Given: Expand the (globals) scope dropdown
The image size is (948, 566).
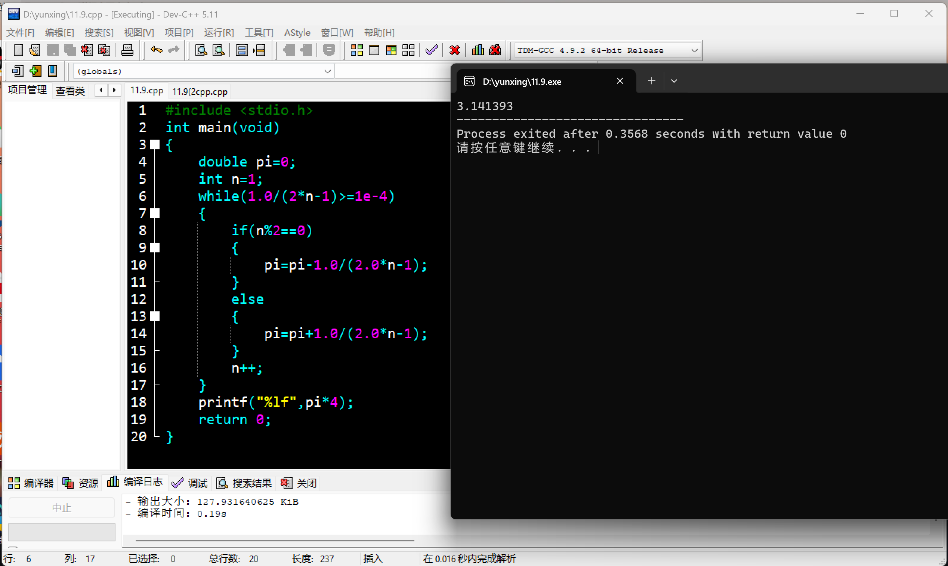Looking at the screenshot, I should pyautogui.click(x=327, y=71).
